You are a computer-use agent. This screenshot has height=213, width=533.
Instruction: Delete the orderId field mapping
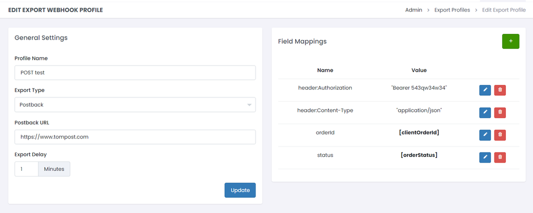point(500,135)
